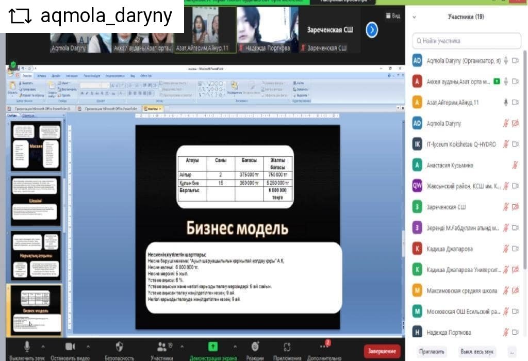528x361 pixels.
Task: Click Аккөл ауданы green screen-share indicator
Action: point(497,81)
